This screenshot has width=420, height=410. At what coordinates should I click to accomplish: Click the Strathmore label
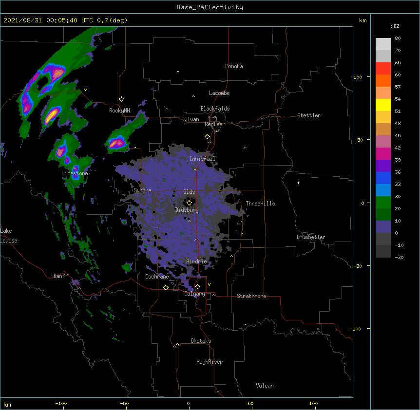pos(251,296)
